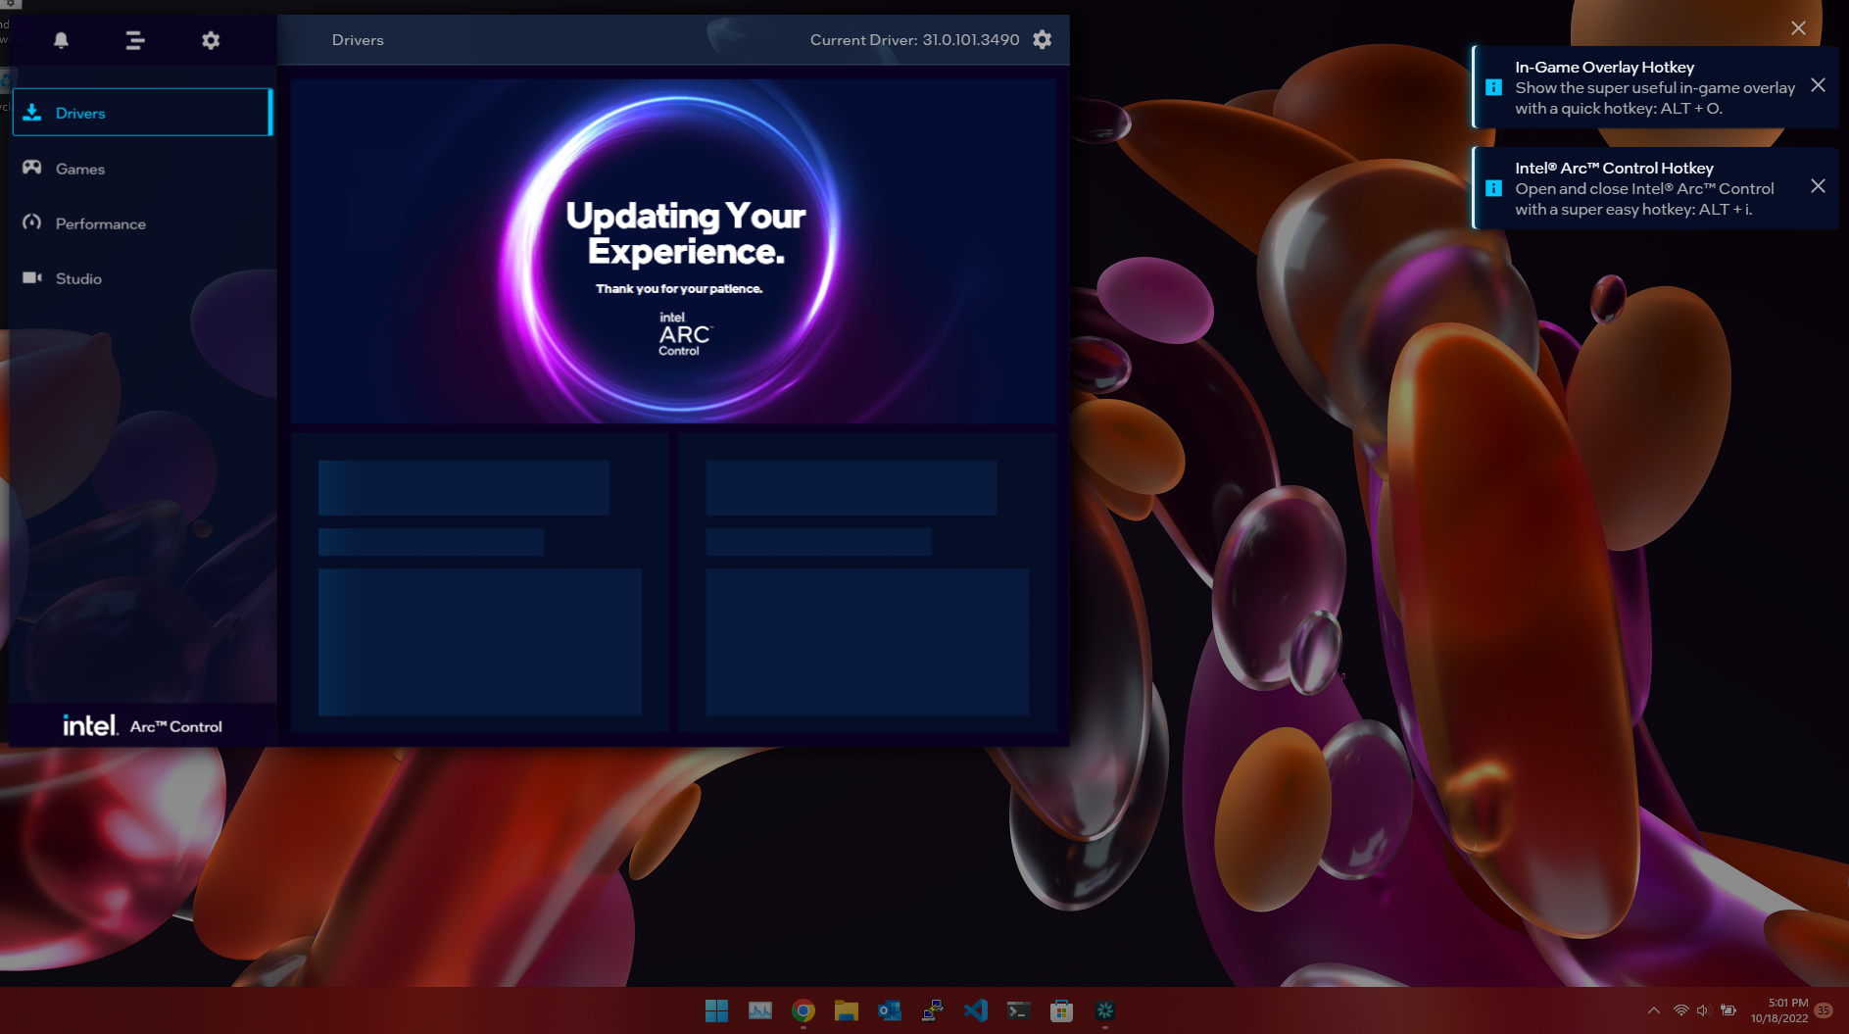
Task: Open the notifications bell icon
Action: [61, 40]
